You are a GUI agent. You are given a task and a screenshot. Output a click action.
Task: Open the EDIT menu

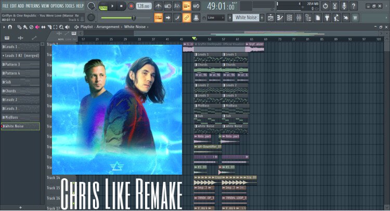click(x=13, y=6)
